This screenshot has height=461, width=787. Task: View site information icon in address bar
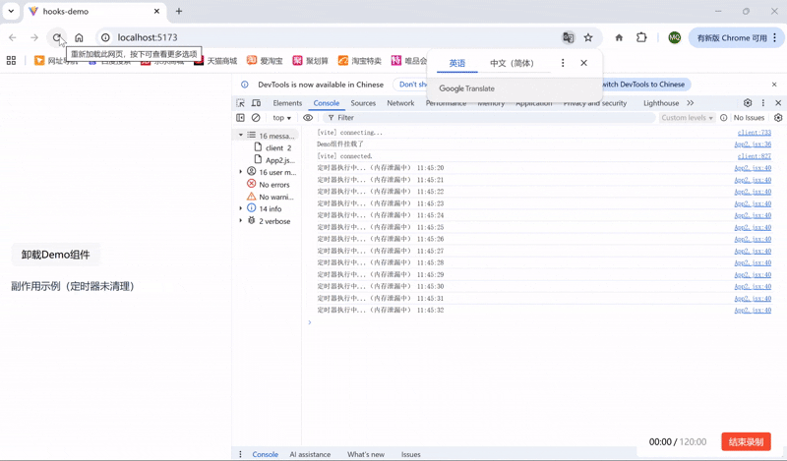105,37
